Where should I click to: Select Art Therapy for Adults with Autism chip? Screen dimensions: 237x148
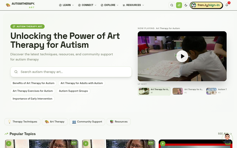tap(82, 83)
